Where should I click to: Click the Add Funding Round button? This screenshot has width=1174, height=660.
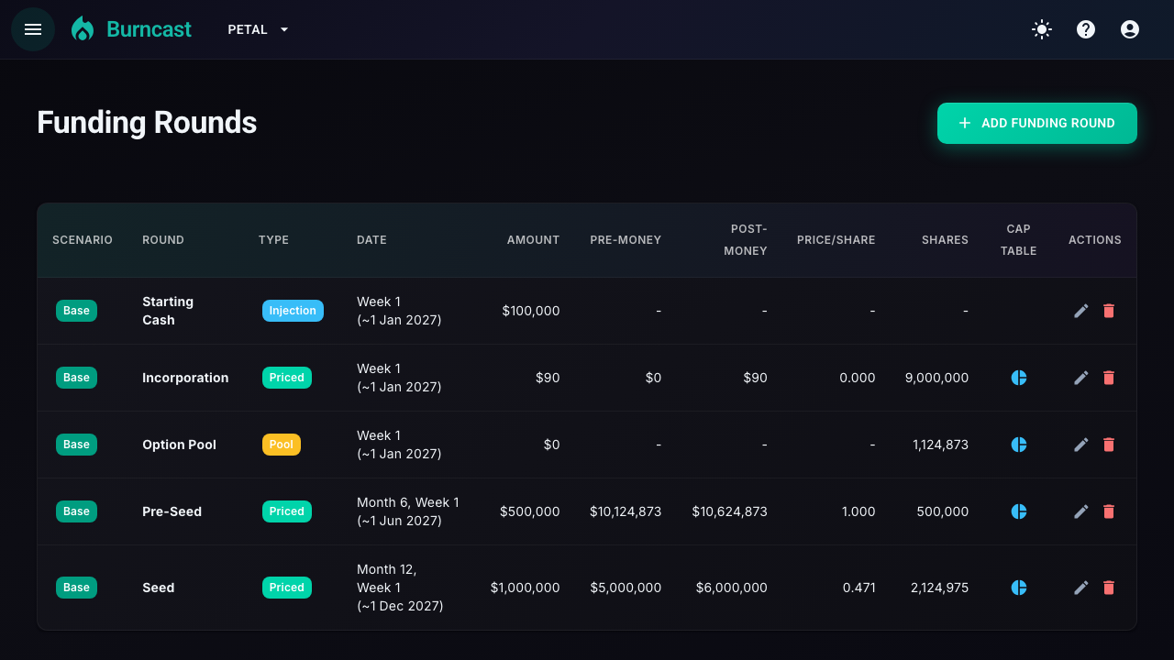(1037, 123)
